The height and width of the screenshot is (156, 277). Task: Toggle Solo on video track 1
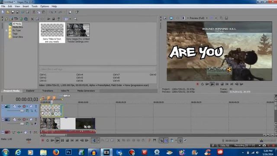(x=36, y=106)
